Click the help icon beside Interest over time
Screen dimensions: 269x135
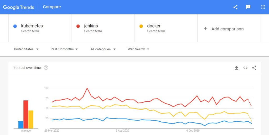pyautogui.click(x=46, y=68)
